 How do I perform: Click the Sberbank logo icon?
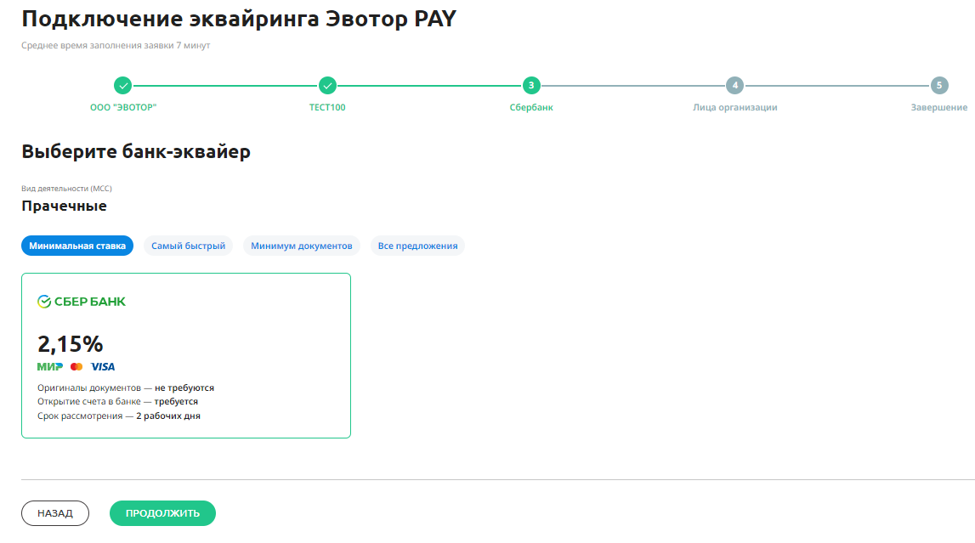[44, 302]
